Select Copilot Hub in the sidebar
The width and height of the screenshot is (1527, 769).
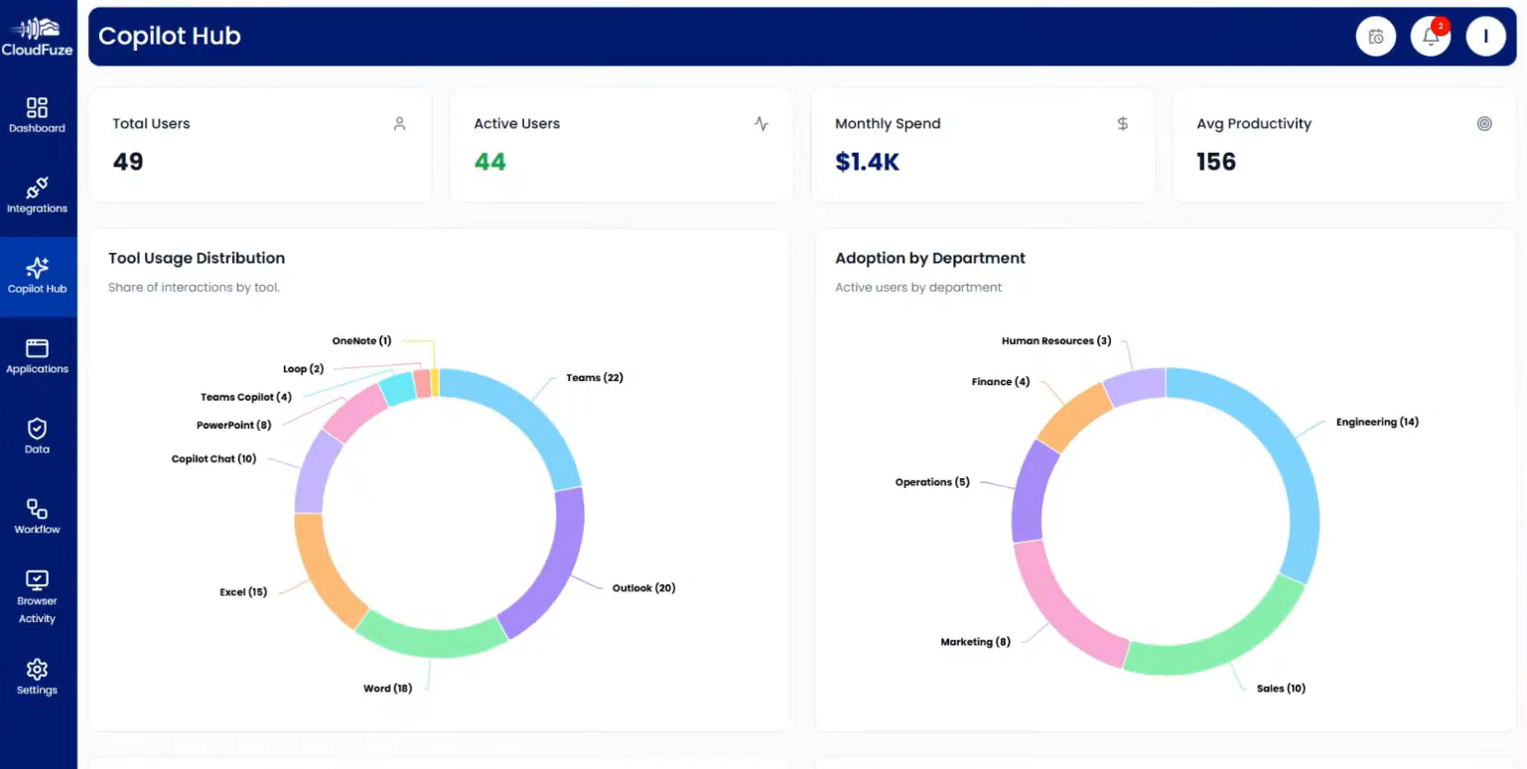tap(38, 275)
